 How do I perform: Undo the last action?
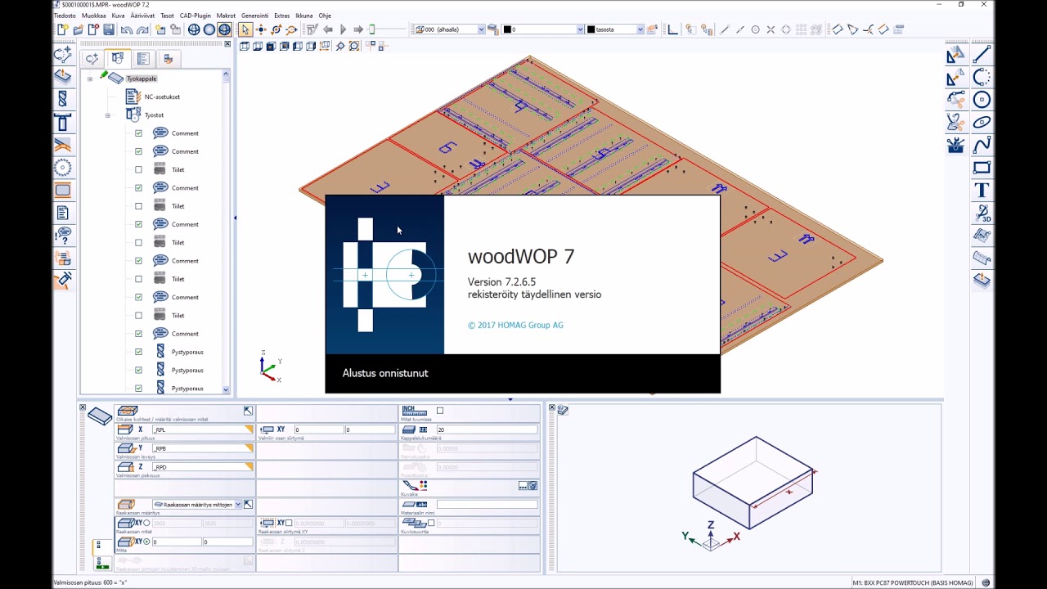pos(126,29)
